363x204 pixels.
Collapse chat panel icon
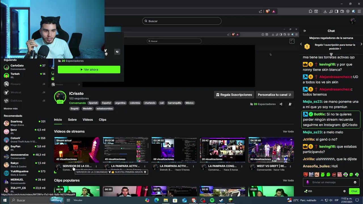pyautogui.click(x=305, y=31)
